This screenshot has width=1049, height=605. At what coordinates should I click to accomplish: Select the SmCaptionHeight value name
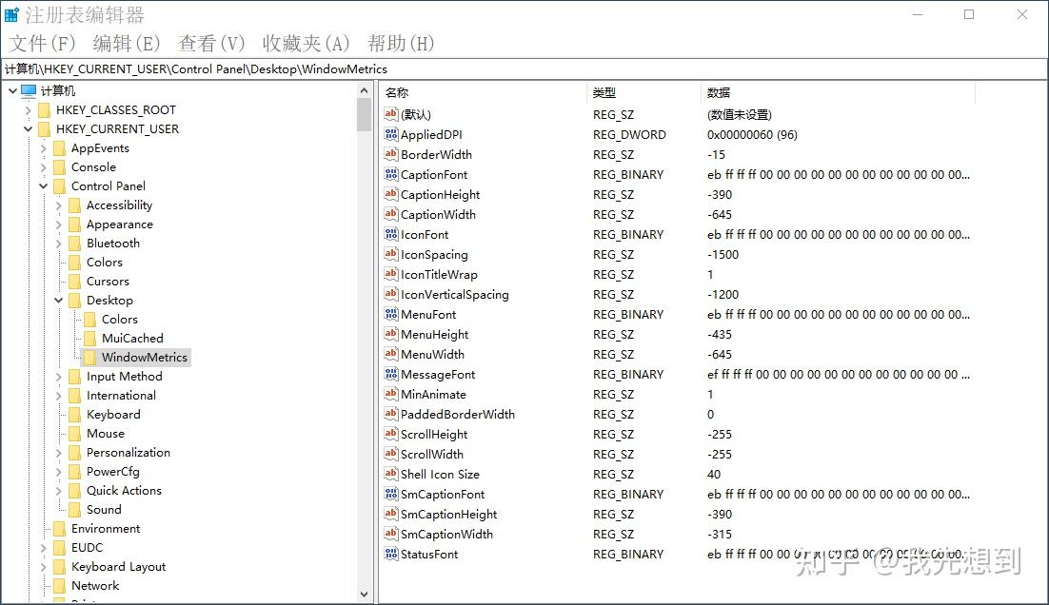pos(449,514)
